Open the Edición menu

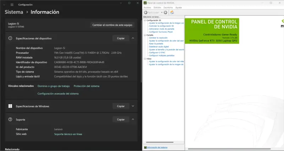point(157,7)
